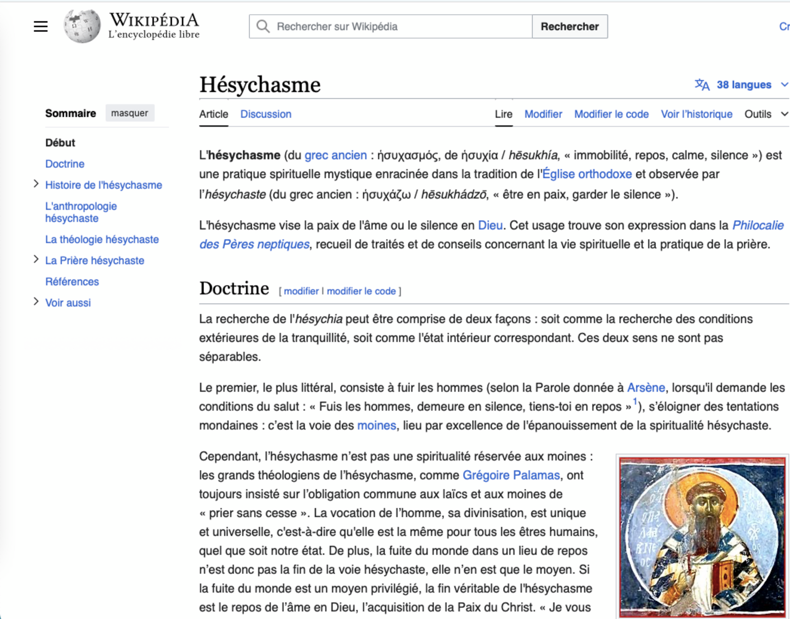
Task: Click the Wikipedia globe logo
Action: 82,26
